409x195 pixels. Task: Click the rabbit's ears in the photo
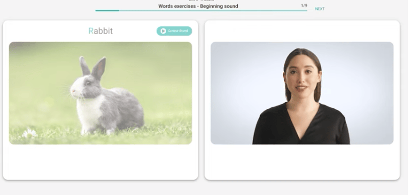(93, 67)
